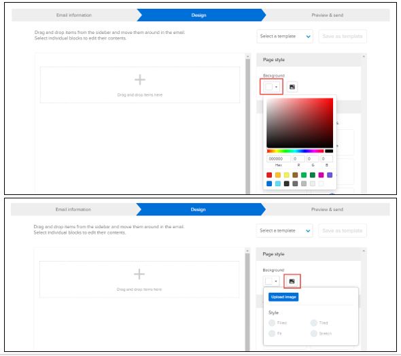Click the plus icon in the upper drop area
The image size is (401, 356).
pos(140,79)
